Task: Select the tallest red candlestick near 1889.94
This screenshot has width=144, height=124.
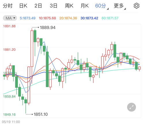Action: pos(32,48)
